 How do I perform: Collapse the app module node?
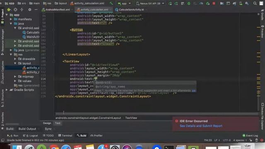(x=7, y=15)
